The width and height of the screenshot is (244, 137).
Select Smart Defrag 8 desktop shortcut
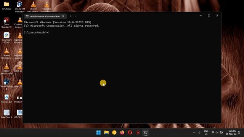tap(6, 84)
